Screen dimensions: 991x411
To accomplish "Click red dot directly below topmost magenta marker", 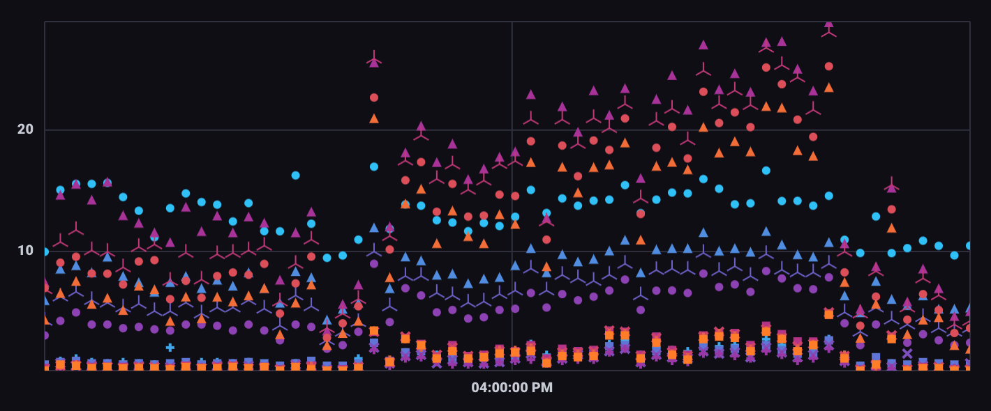I will coord(828,67).
